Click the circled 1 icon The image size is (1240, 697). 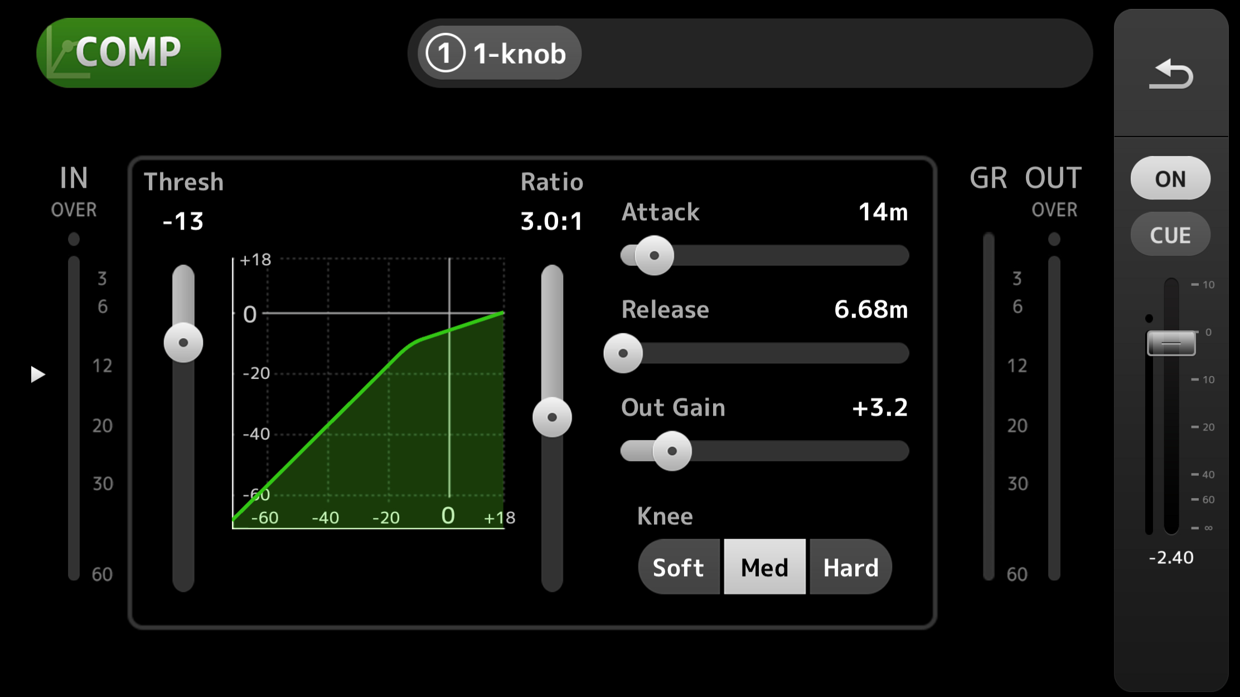pos(444,53)
